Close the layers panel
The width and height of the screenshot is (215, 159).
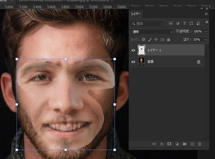point(207,8)
